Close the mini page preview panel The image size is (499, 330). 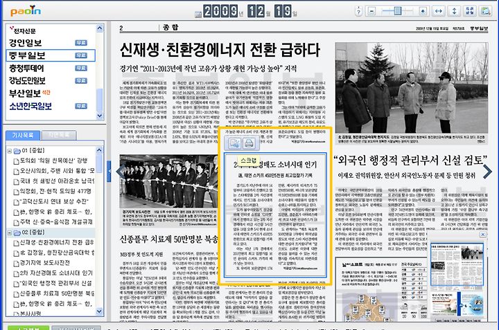[x=483, y=235]
